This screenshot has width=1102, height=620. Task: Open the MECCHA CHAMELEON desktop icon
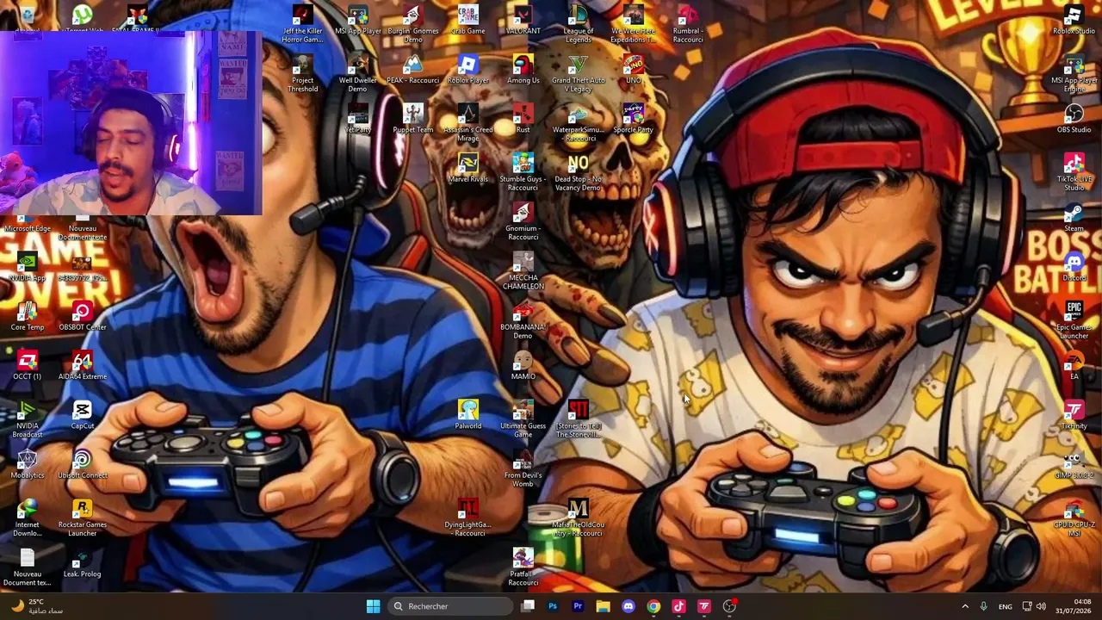(523, 272)
